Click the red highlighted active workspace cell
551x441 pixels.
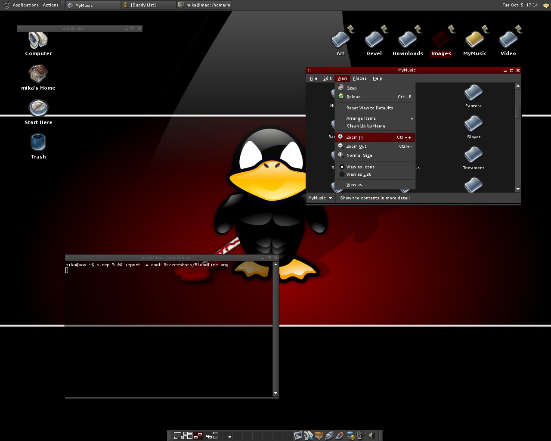pyautogui.click(x=198, y=435)
